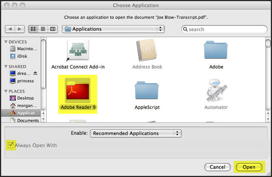Click the 'Adobe Reader 9' label text
The height and width of the screenshot is (177, 272).
78,107
